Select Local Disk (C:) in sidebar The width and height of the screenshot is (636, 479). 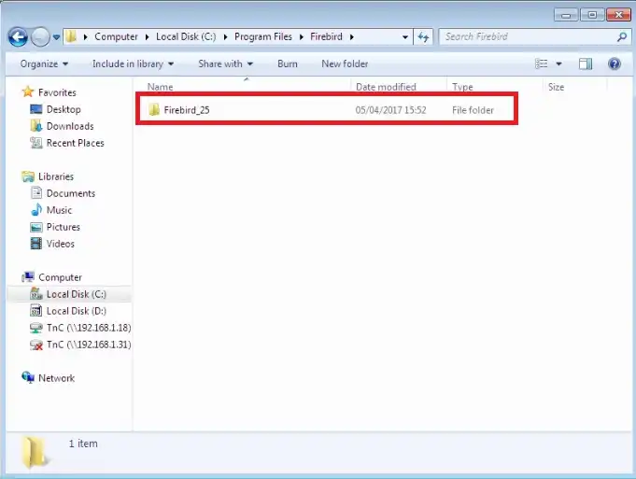(x=77, y=294)
